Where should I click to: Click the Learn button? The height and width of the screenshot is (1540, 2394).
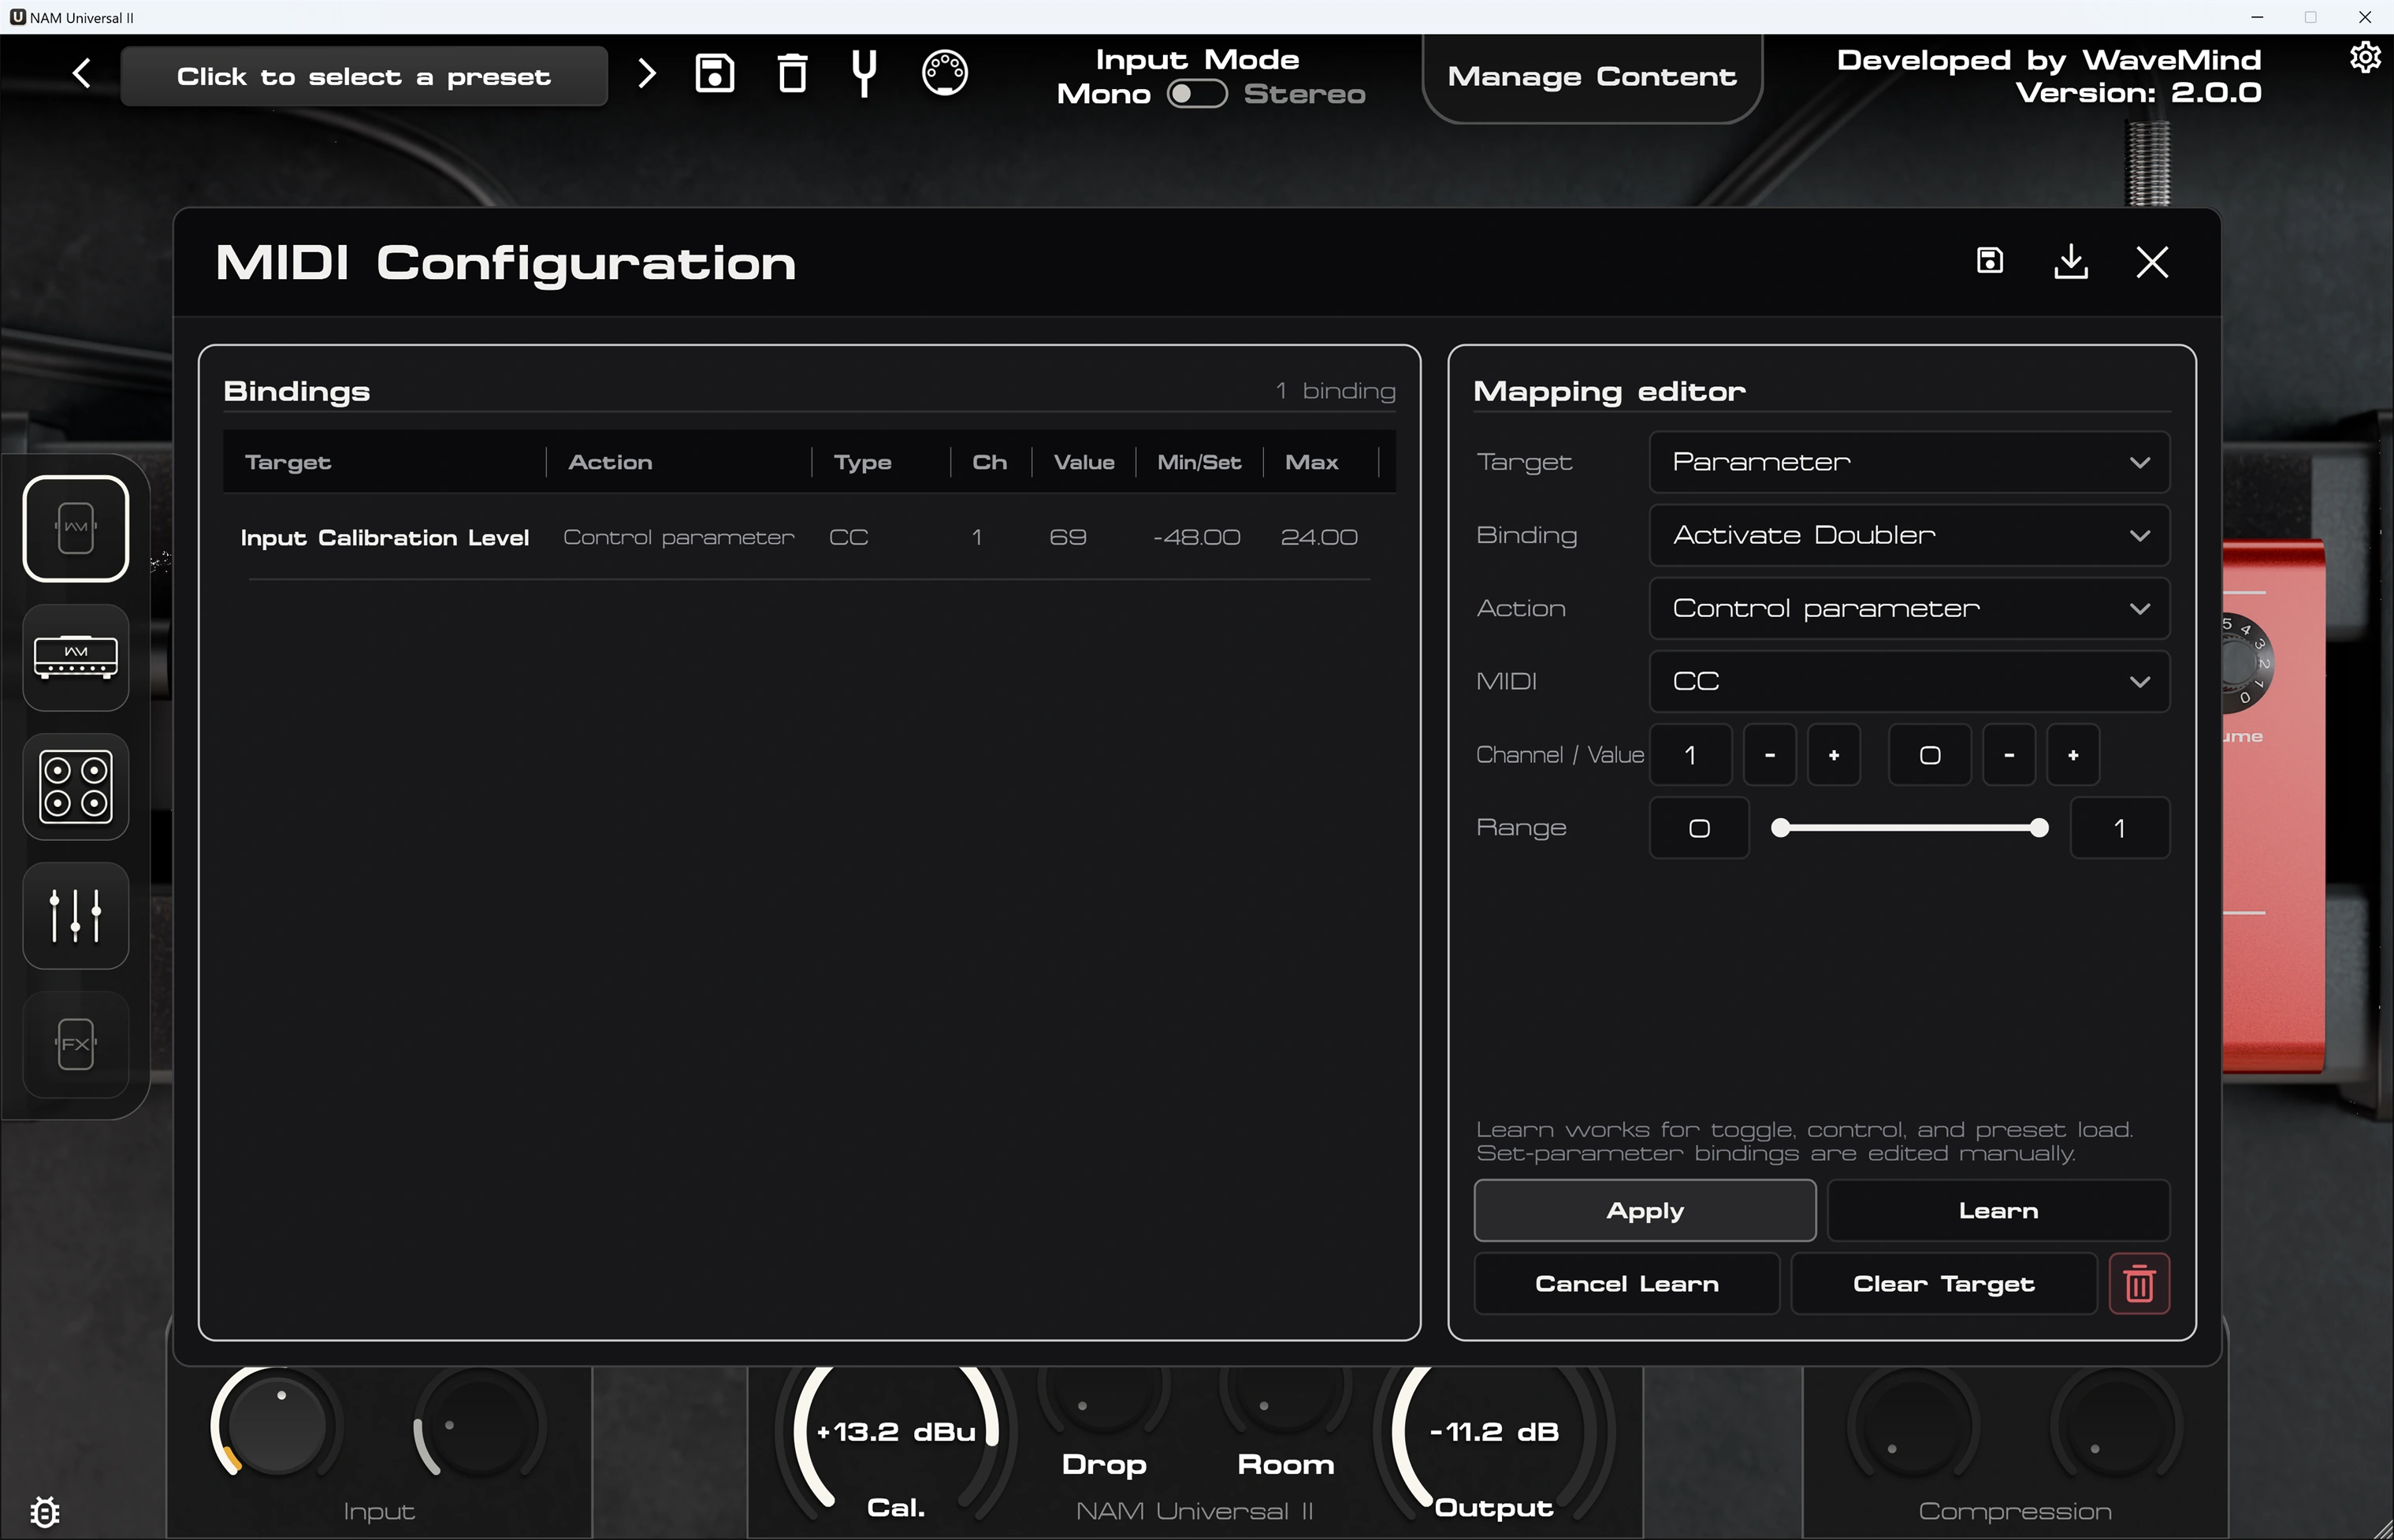coord(1998,1211)
